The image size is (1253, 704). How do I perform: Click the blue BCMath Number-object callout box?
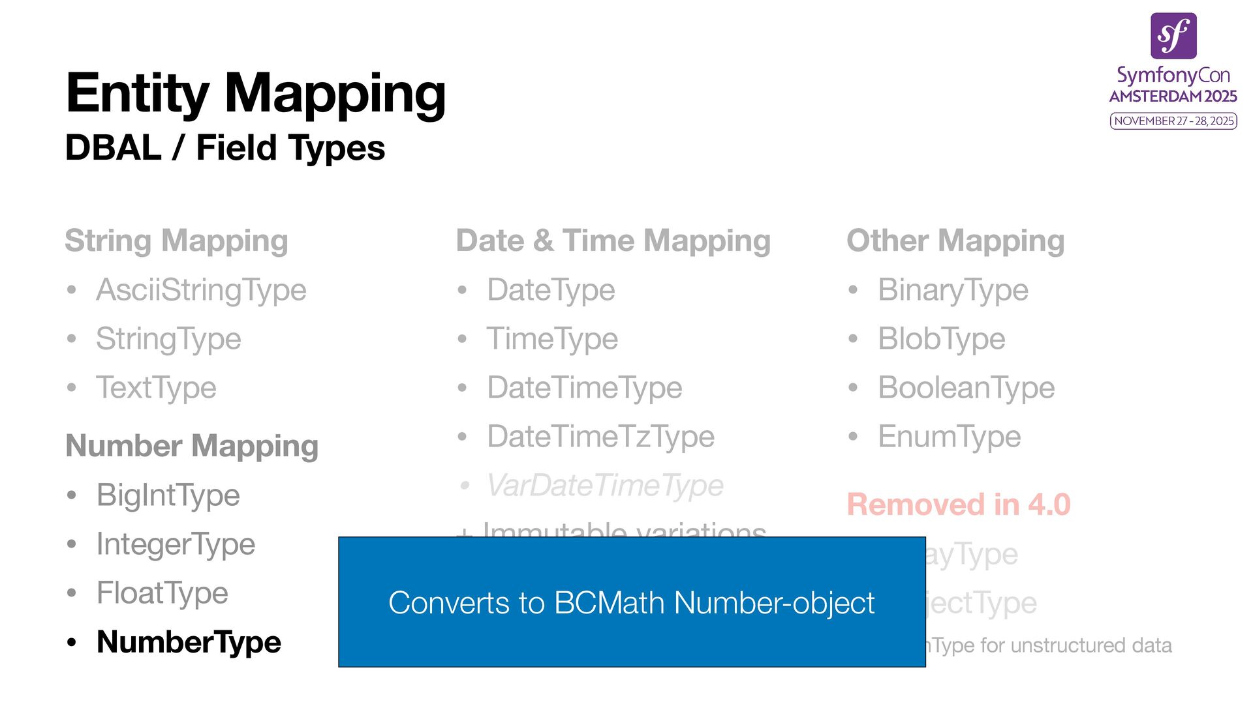coord(631,602)
